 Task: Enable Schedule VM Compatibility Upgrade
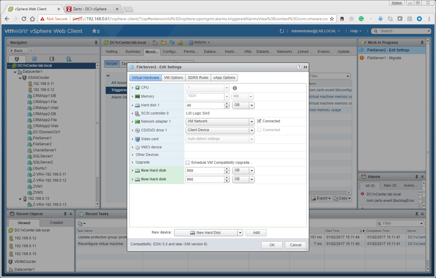pos(188,162)
